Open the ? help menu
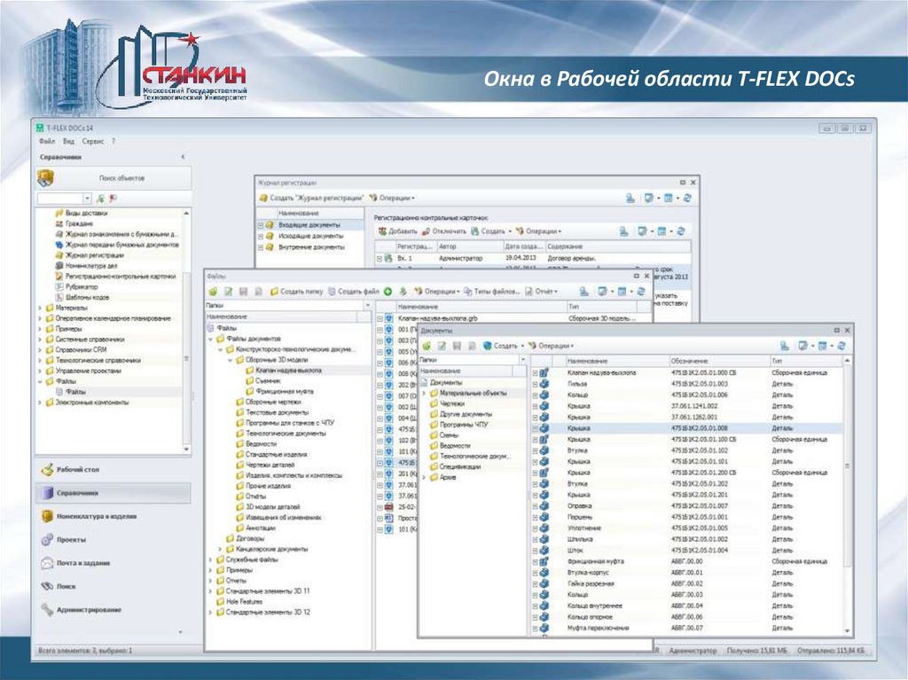 click(x=113, y=141)
